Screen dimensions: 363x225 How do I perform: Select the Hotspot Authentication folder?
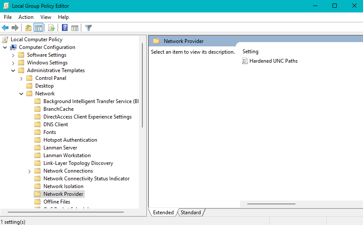click(x=70, y=140)
